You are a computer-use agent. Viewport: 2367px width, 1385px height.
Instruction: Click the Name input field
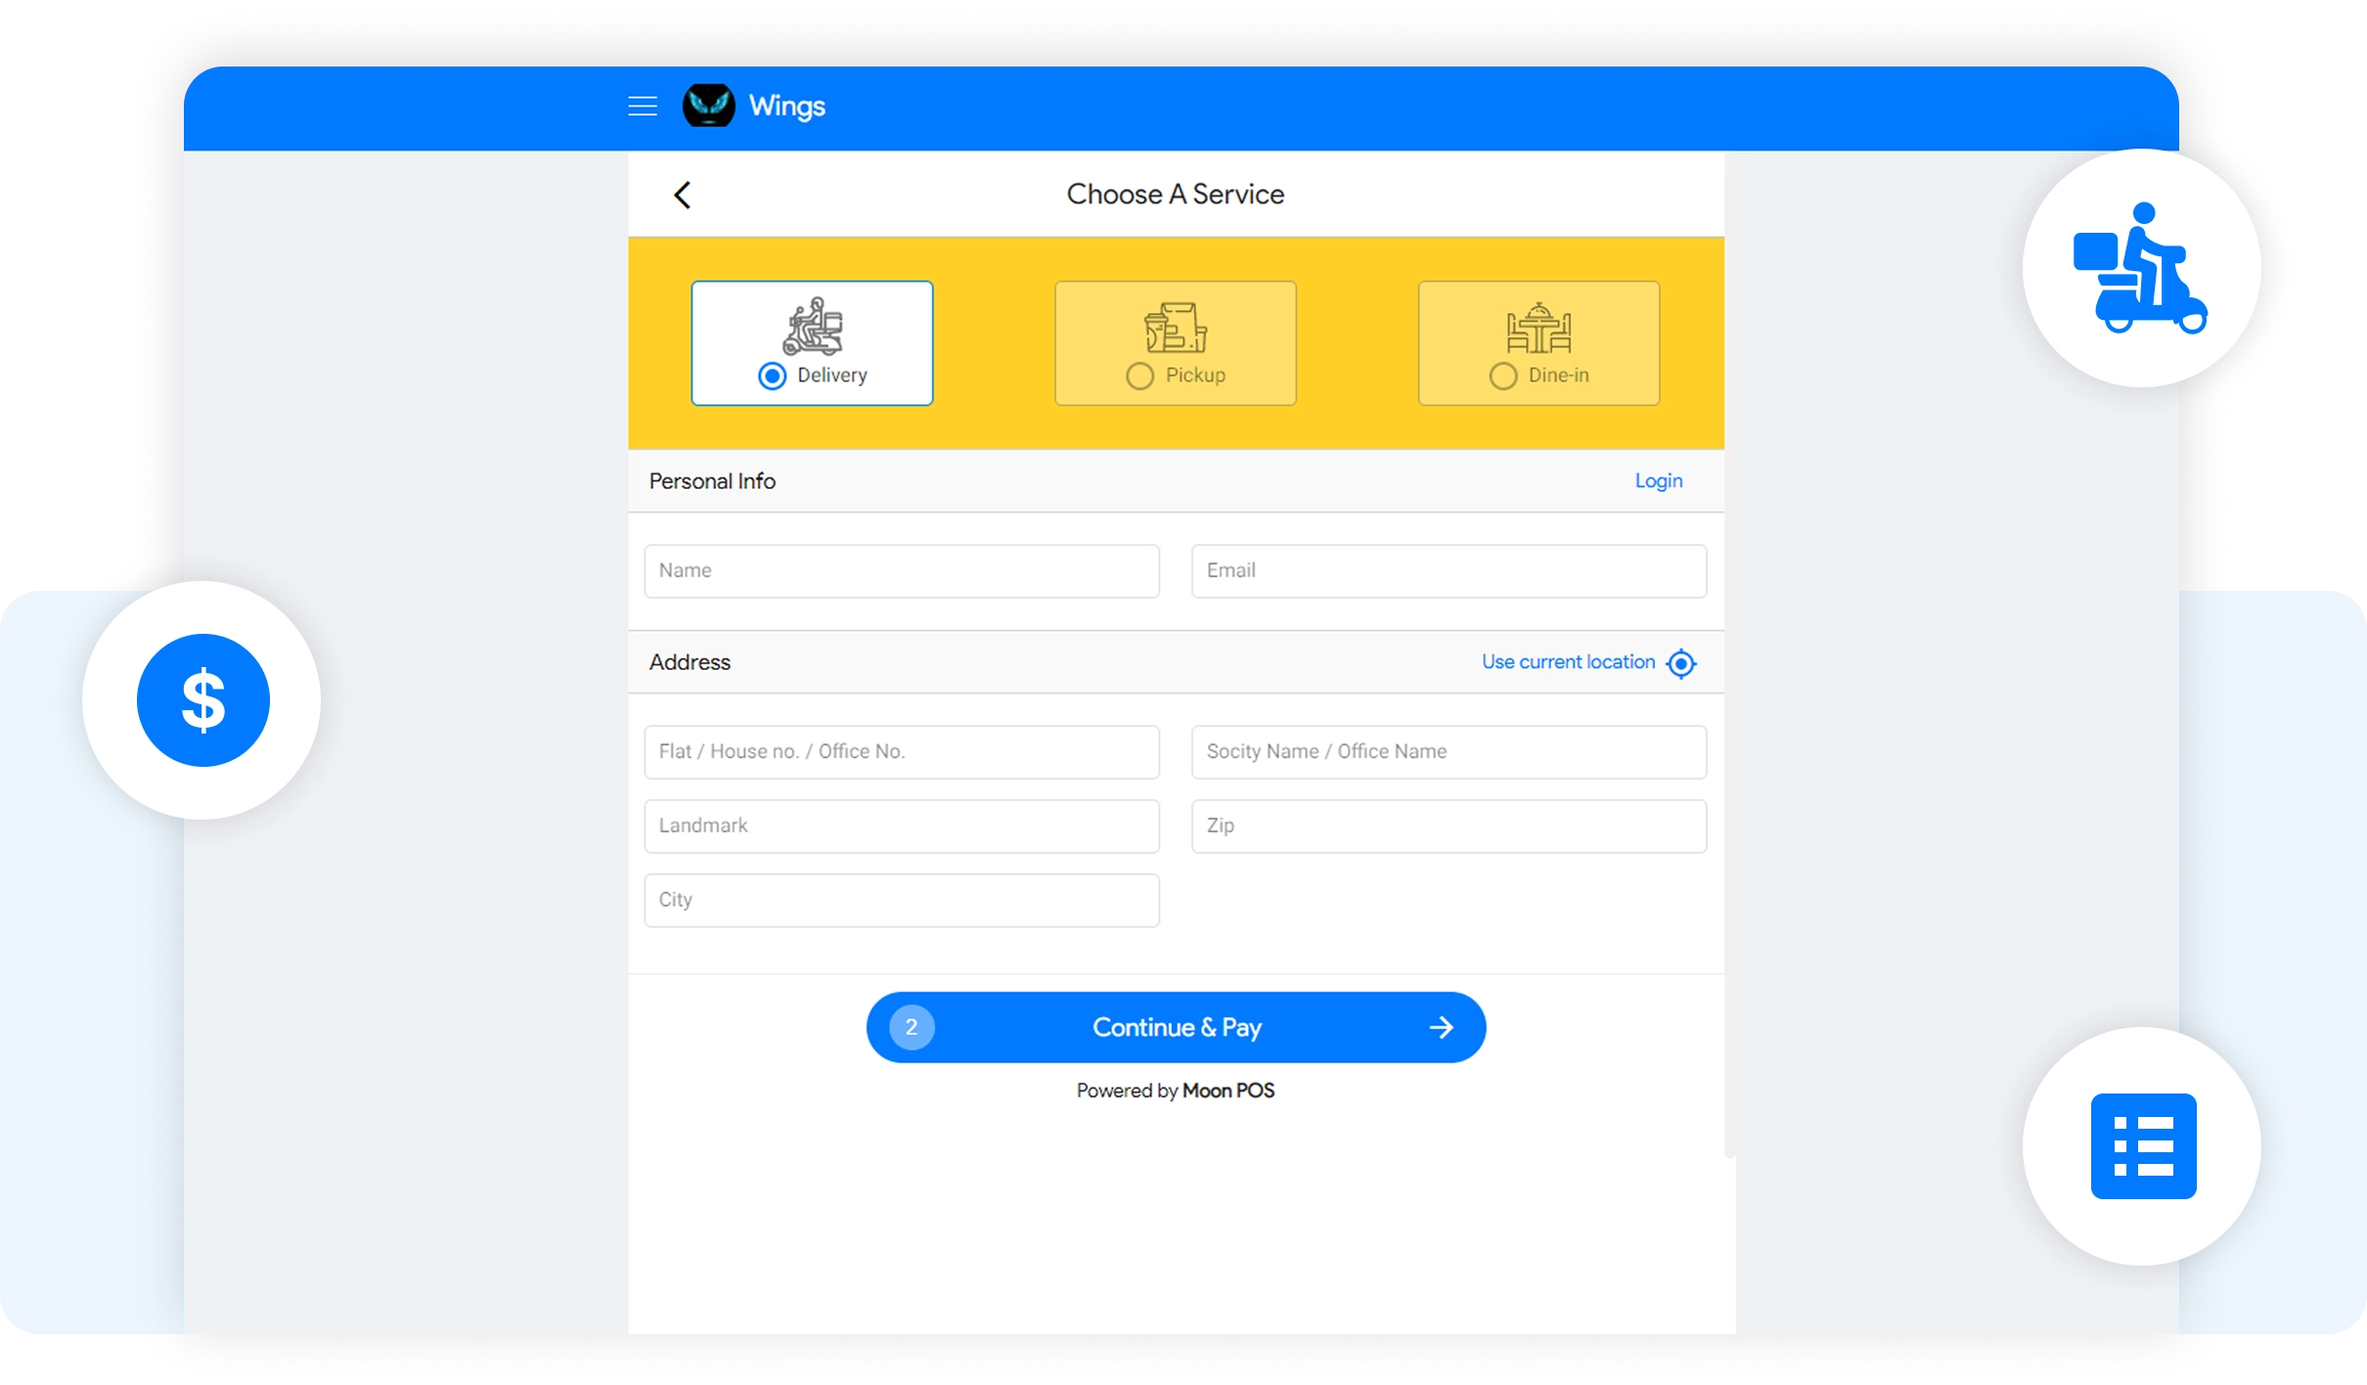click(x=901, y=571)
